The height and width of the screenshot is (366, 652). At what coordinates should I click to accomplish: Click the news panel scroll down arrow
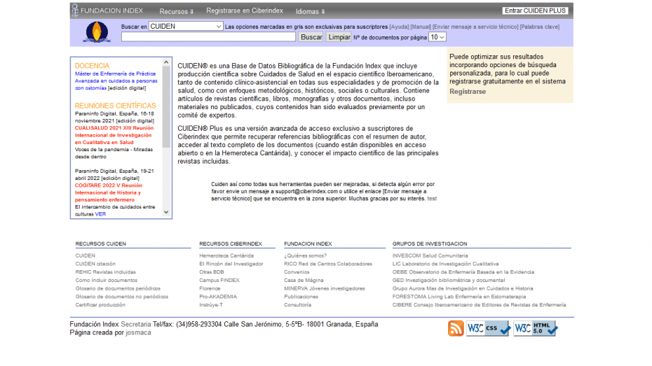point(166,213)
